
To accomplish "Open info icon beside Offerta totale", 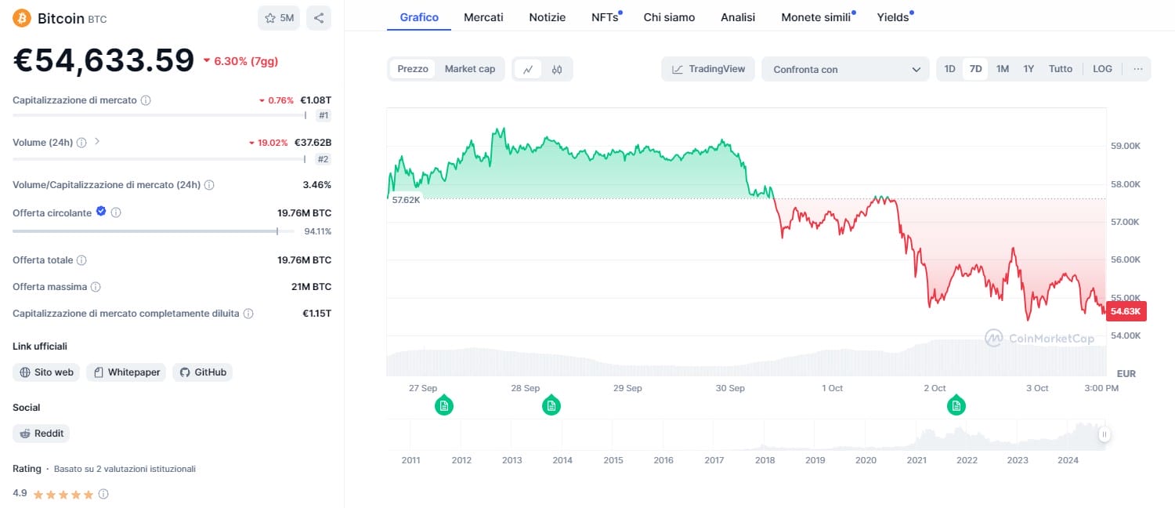I will point(81,260).
